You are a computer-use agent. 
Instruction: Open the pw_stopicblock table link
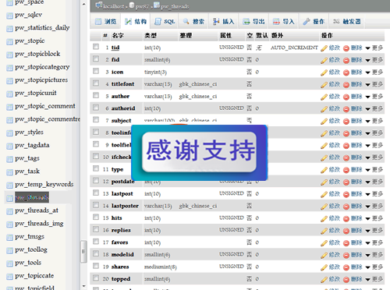pyautogui.click(x=37, y=54)
